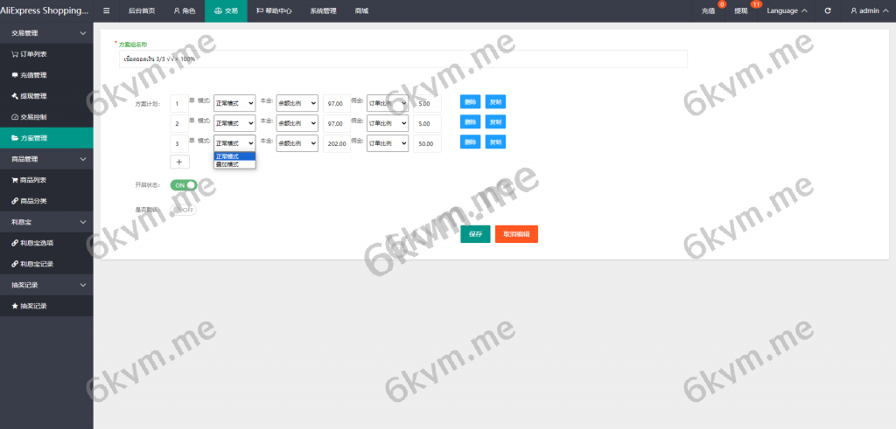Click the green 保存 button
The image size is (896, 429).
[x=475, y=234]
